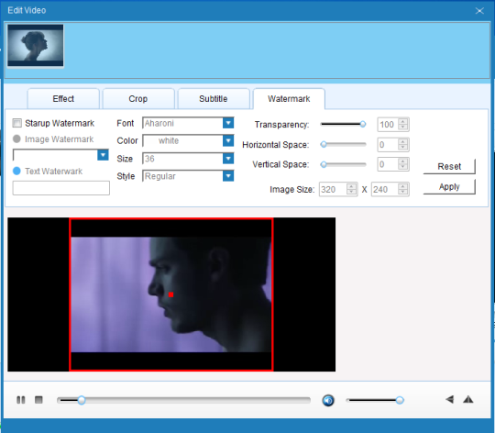This screenshot has width=495, height=433.
Task: Switch to the Crop tab
Action: [x=138, y=99]
